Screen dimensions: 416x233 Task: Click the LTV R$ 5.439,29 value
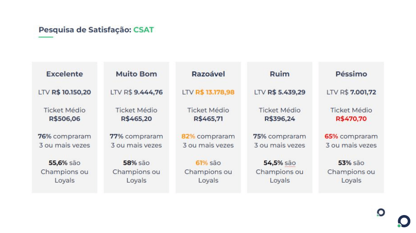pos(287,92)
